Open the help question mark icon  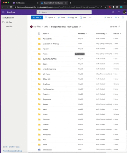tap(119, 12)
